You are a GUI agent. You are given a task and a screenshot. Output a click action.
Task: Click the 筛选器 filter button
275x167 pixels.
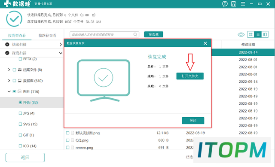[153, 34]
